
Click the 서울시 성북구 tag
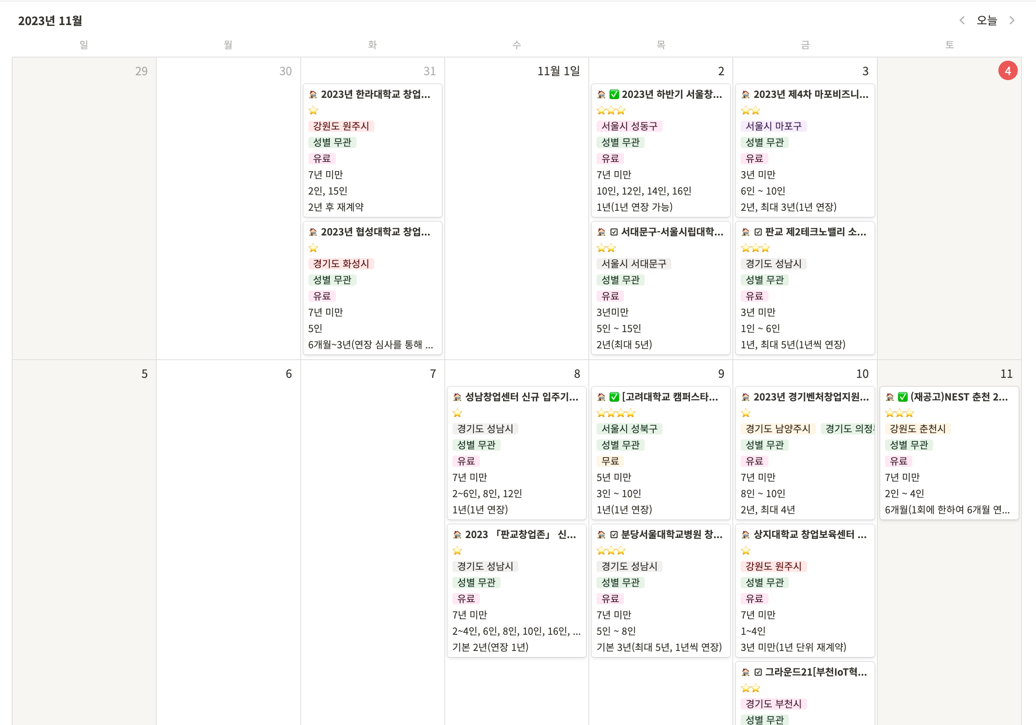pos(629,429)
